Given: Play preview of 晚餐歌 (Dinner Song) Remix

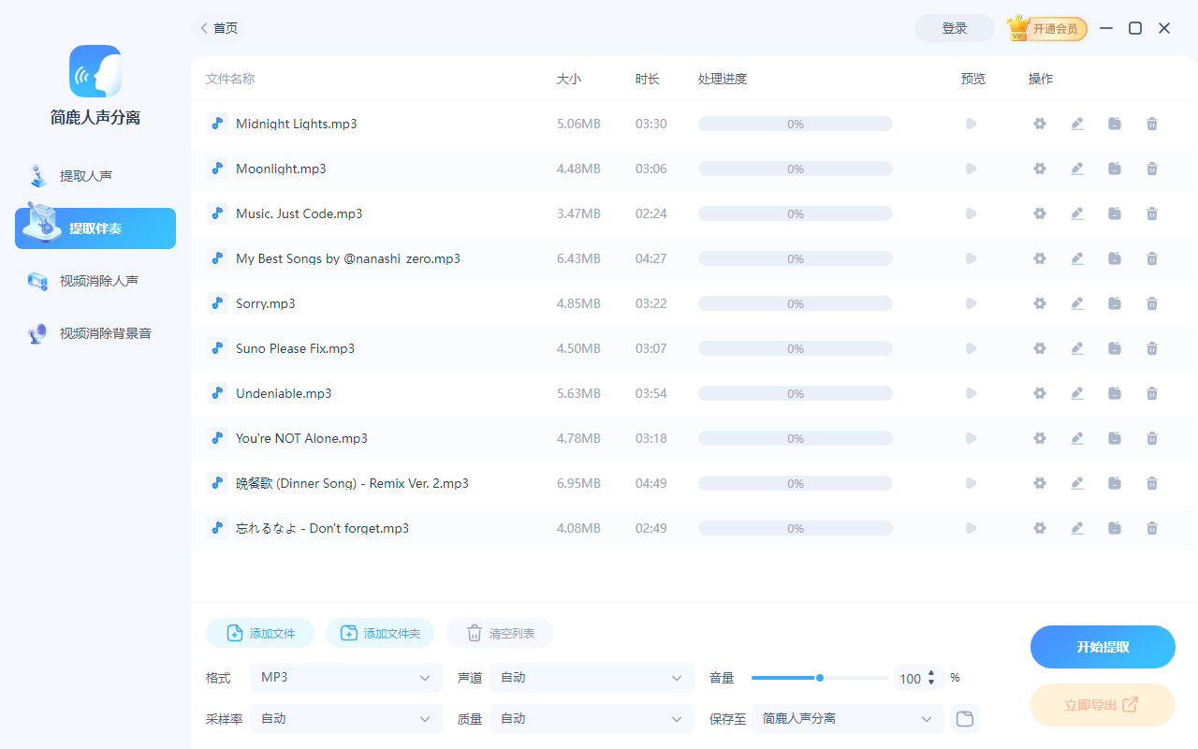Looking at the screenshot, I should pos(971,482).
